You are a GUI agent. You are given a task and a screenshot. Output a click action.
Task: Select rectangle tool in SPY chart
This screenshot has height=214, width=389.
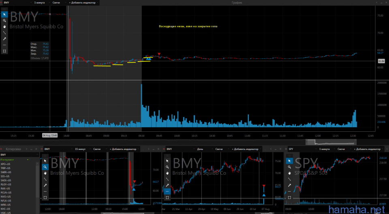(x=289, y=198)
